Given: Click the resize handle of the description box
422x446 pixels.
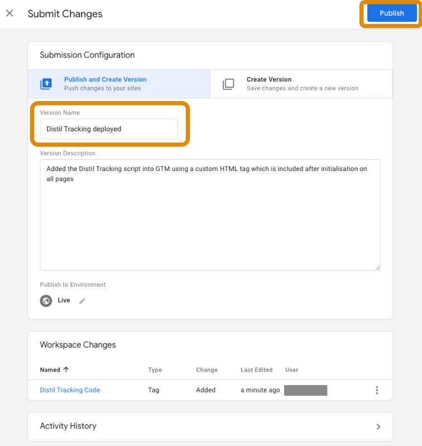Looking at the screenshot, I should pos(378,267).
